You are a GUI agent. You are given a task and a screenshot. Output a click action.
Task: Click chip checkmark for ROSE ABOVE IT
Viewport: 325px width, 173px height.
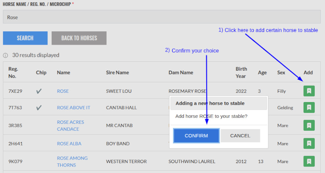click(x=39, y=107)
